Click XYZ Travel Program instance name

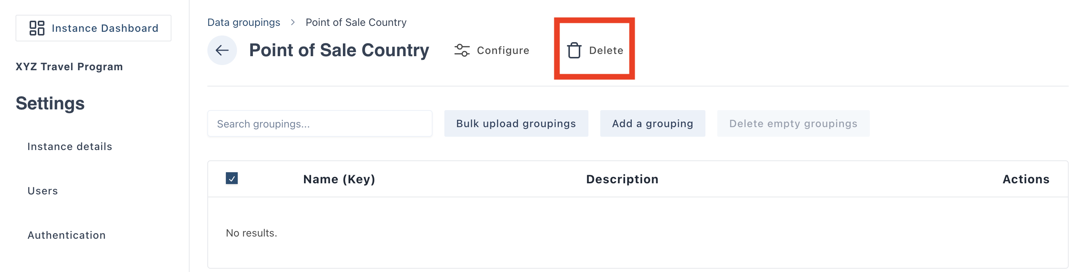[69, 67]
